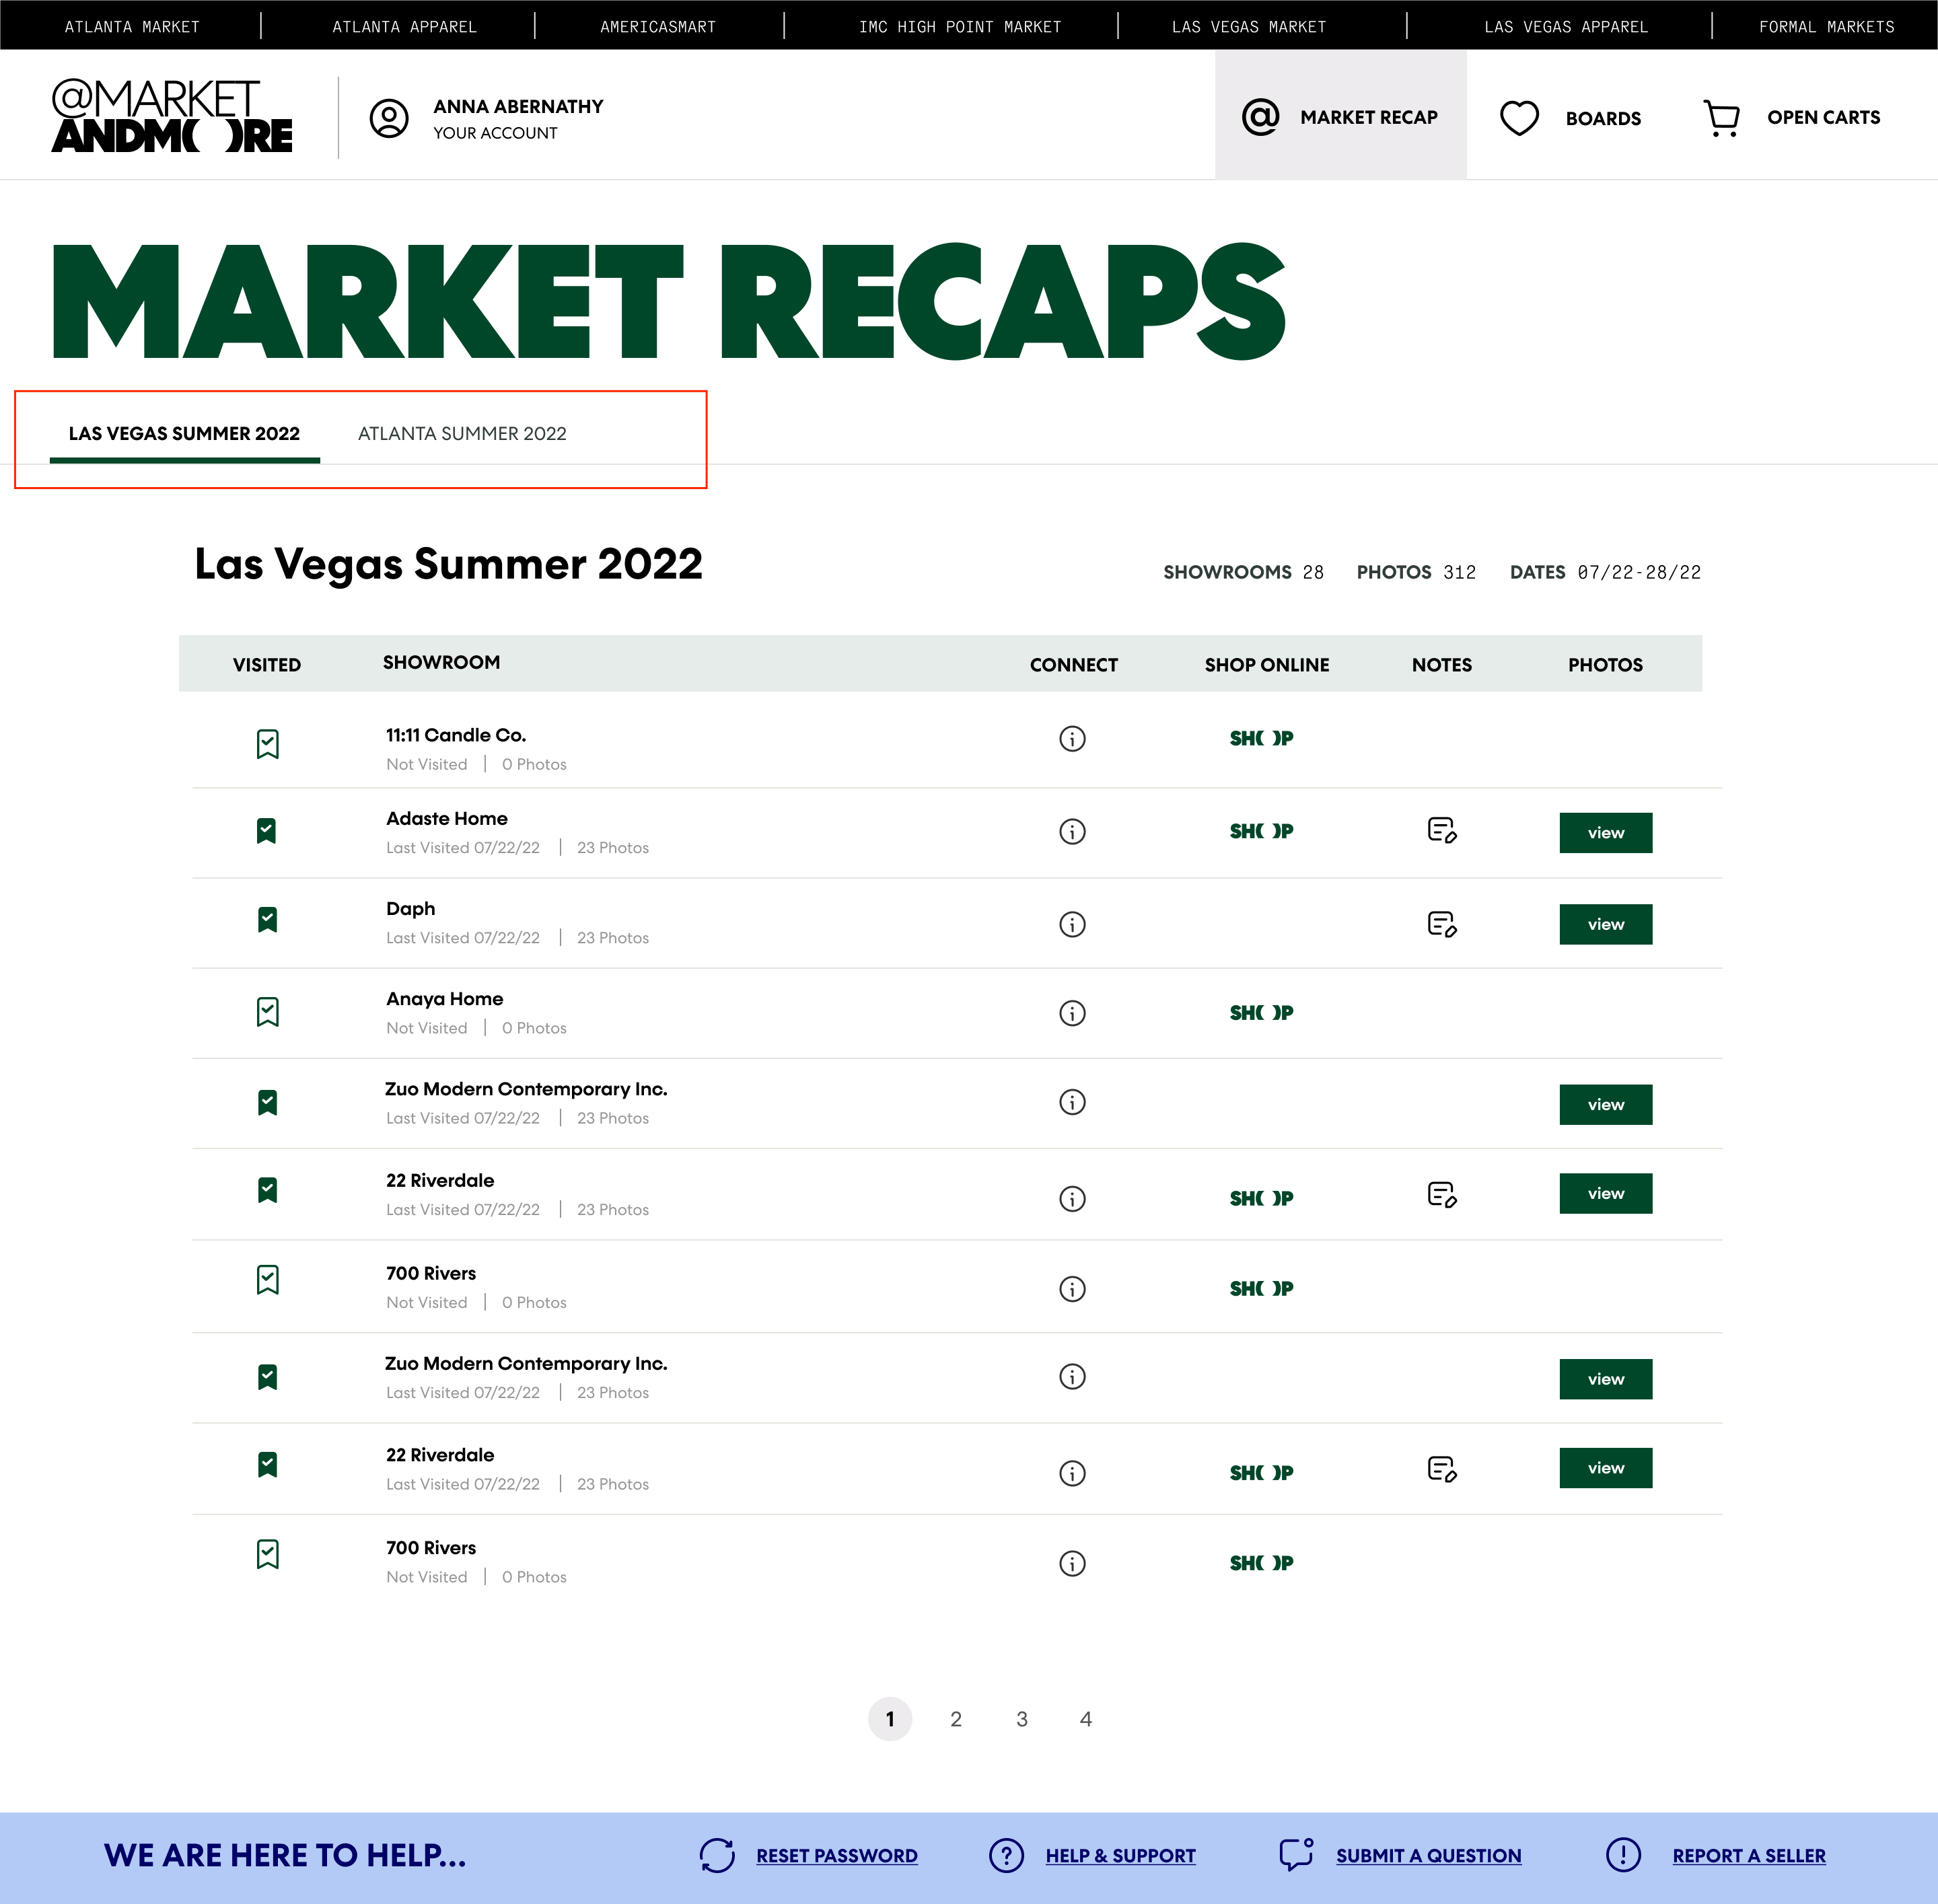Viewport: 1938px width, 1904px height.
Task: Go to page 2 of results
Action: tap(956, 1719)
